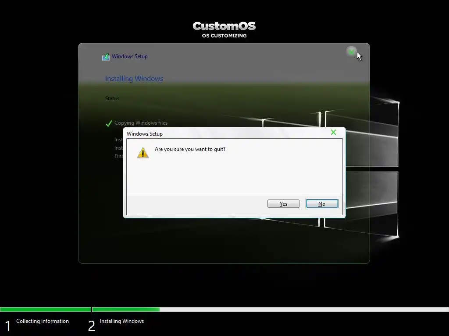This screenshot has height=336, width=449.
Task: Click step 1 'Collecting information' label
Action: pos(43,321)
